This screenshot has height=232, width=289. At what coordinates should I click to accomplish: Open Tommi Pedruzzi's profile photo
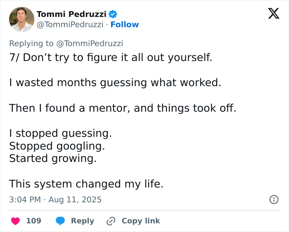click(21, 19)
